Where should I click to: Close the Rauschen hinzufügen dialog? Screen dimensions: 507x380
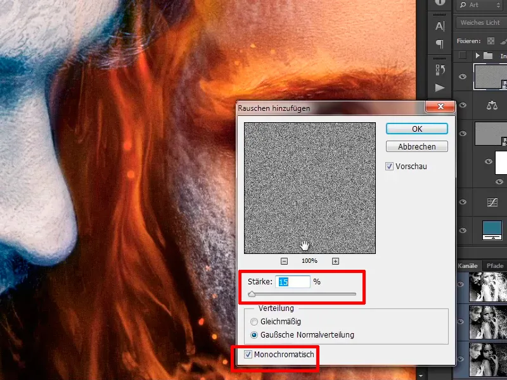tap(440, 106)
